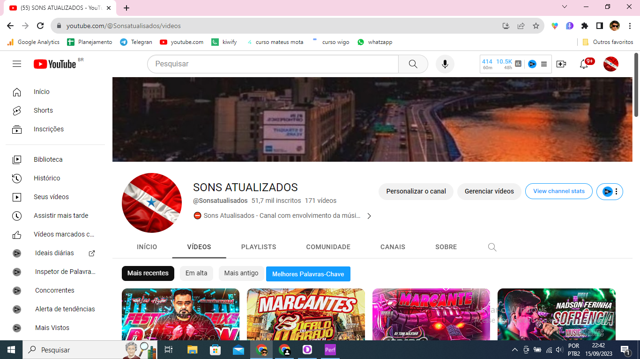Open the Windows Start menu
This screenshot has width=640, height=359.
(x=11, y=350)
